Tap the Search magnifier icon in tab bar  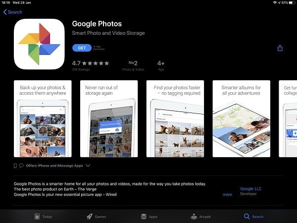pos(247,217)
